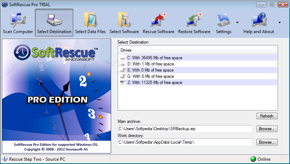290x164 pixels.
Task: Open the Select Software folder icon
Action: (x=124, y=20)
